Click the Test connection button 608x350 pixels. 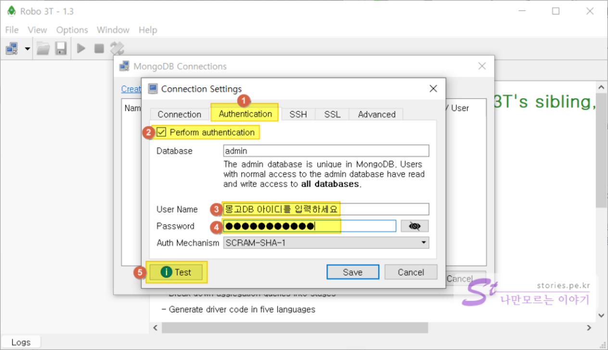177,272
